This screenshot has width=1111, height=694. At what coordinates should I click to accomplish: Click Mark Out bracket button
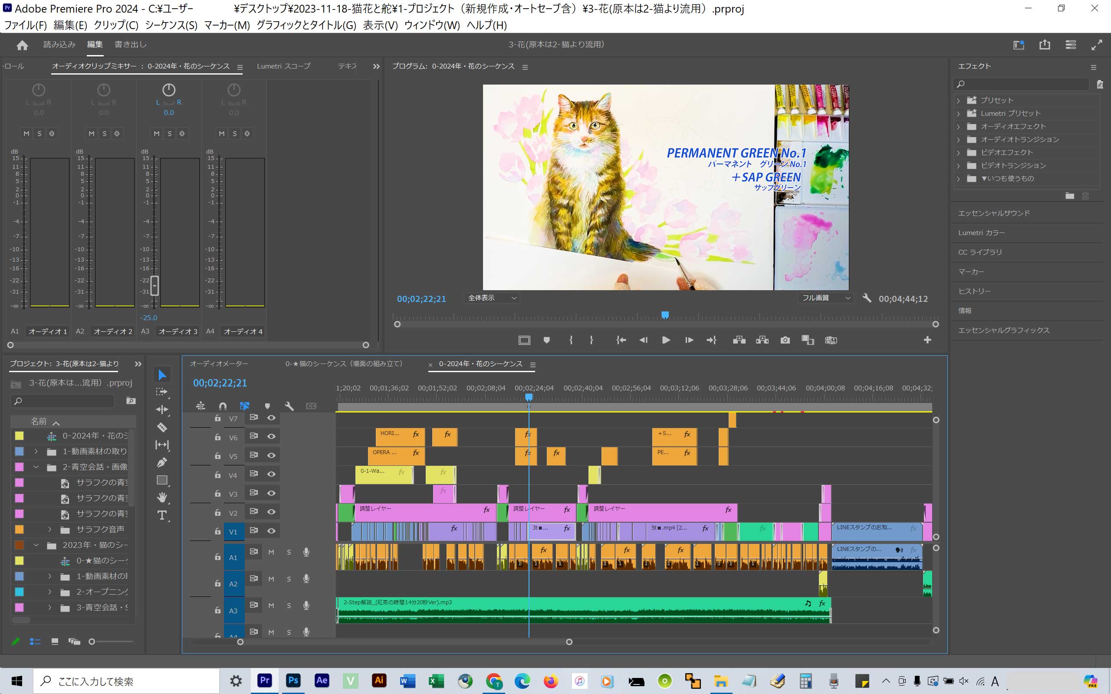pos(592,340)
